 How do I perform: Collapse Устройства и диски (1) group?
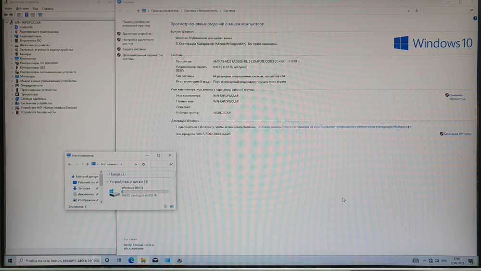tap(107, 181)
